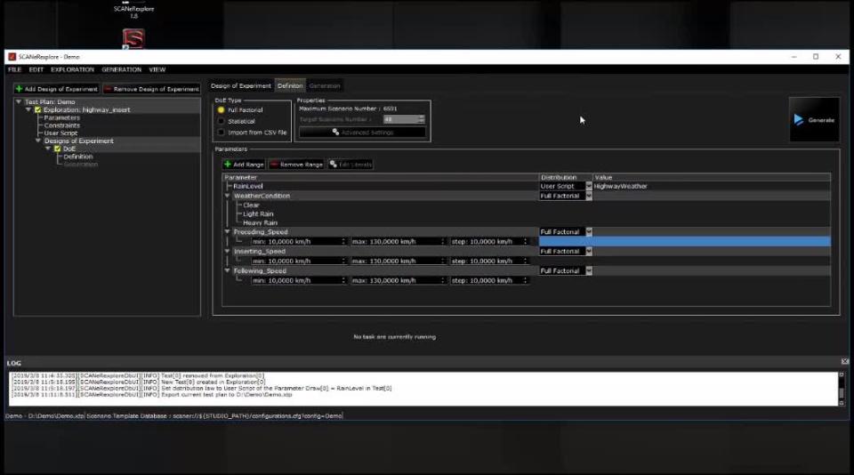
Task: Click the Parameter column header
Action: pyautogui.click(x=380, y=178)
